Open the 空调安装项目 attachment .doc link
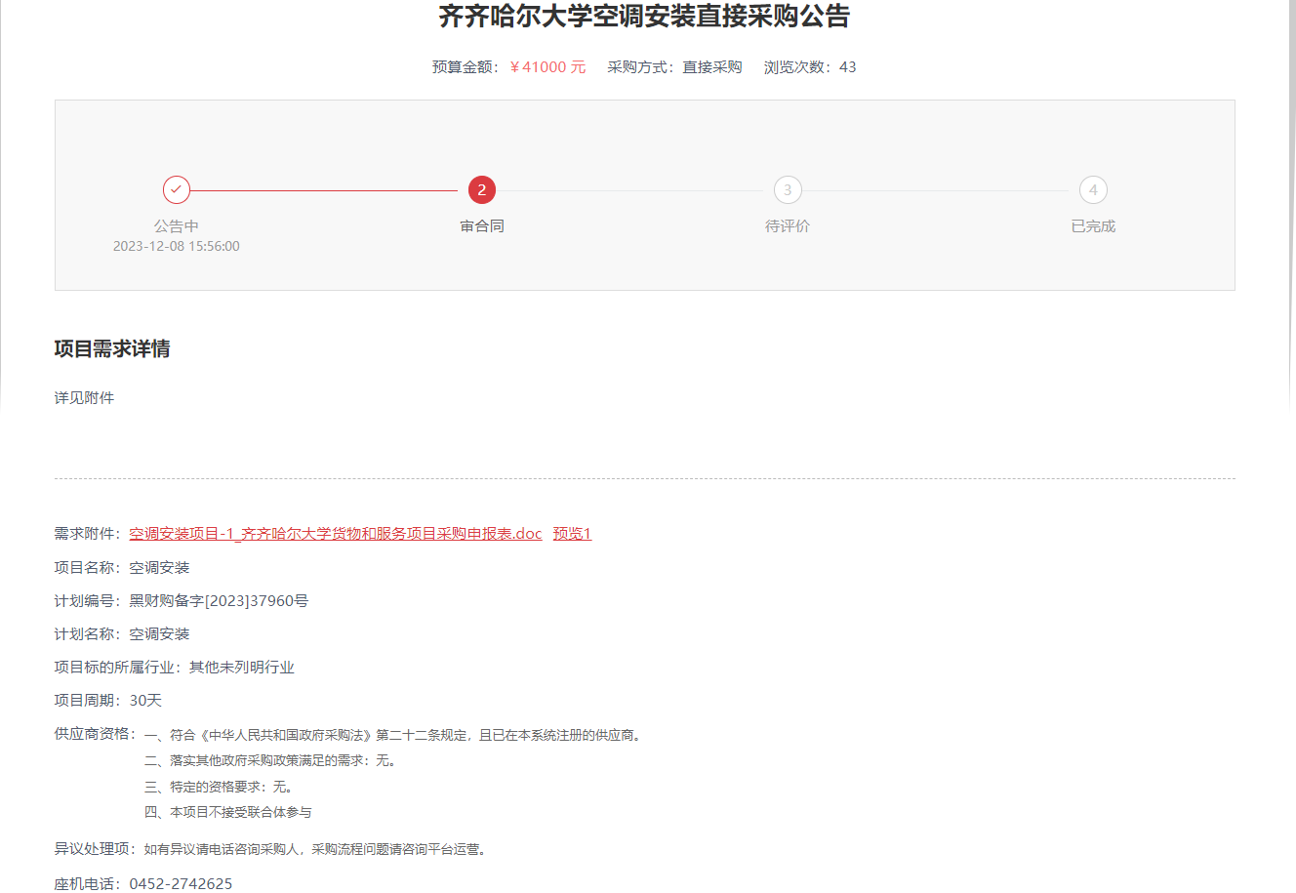Image resolution: width=1296 pixels, height=893 pixels. tap(335, 534)
